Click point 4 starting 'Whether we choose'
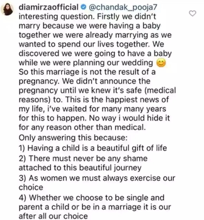204x220 pixels. tap(92, 198)
